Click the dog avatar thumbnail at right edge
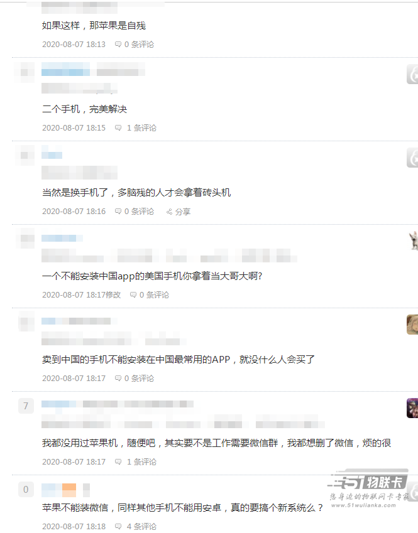The height and width of the screenshot is (533, 418). 413,240
